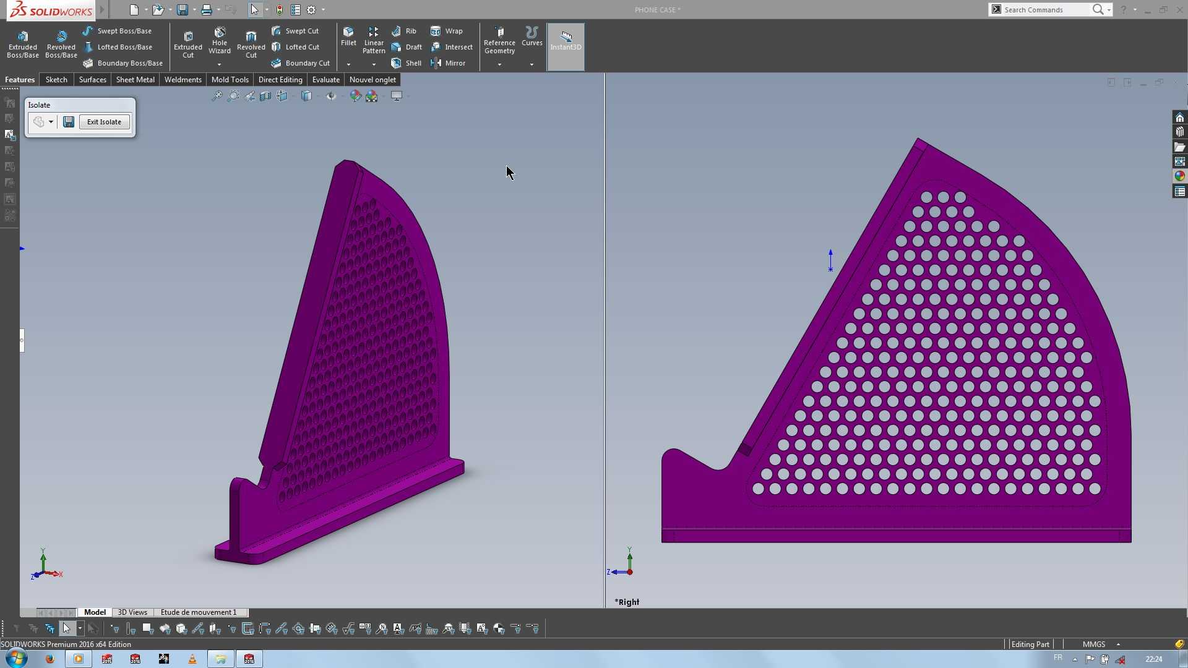Open the Isolate visibility dropdown arrow

coord(51,122)
